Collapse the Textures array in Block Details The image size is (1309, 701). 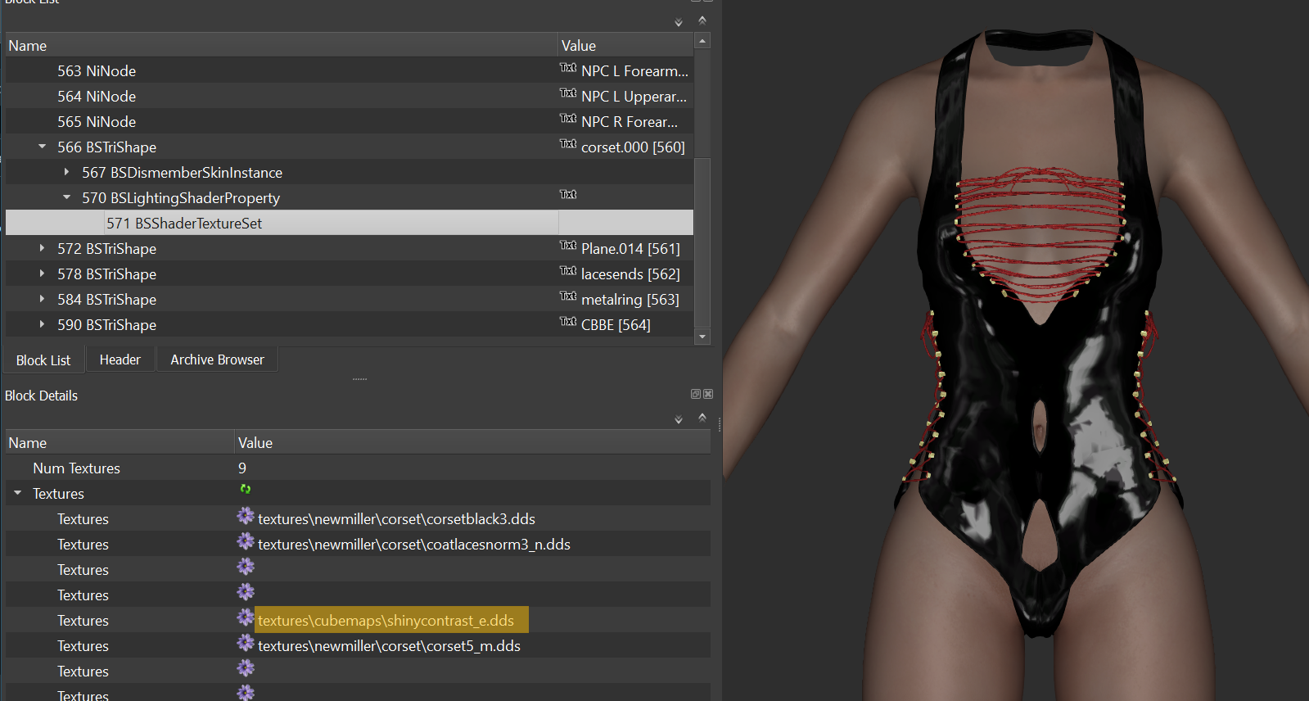pyautogui.click(x=17, y=493)
